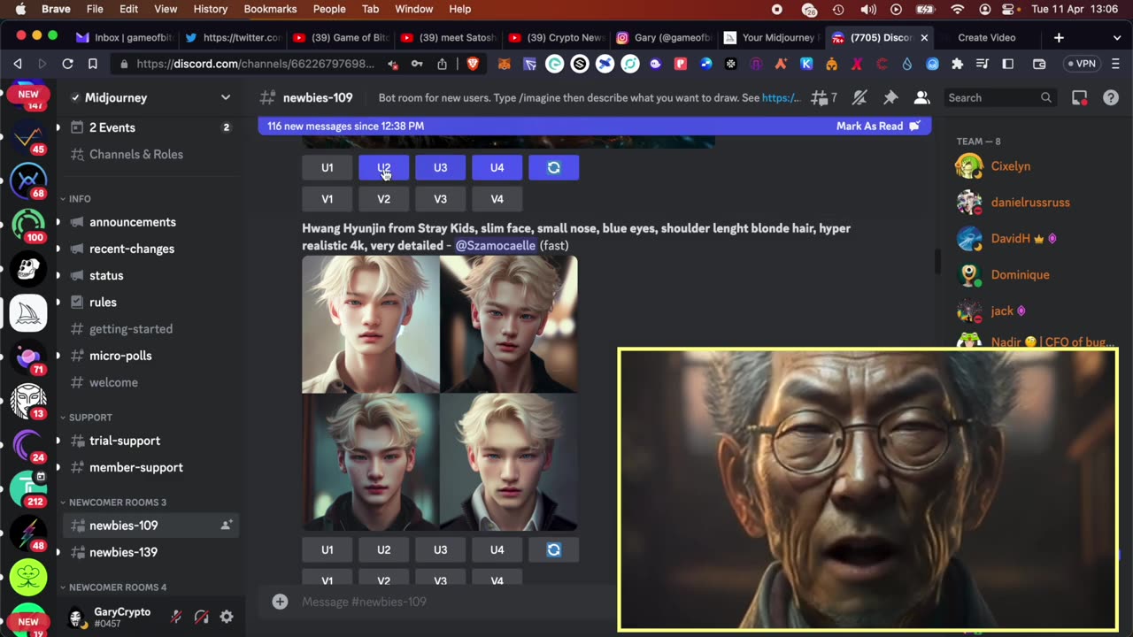Click the refresh icon beside the lower U4 button
The height and width of the screenshot is (637, 1133).
click(554, 549)
